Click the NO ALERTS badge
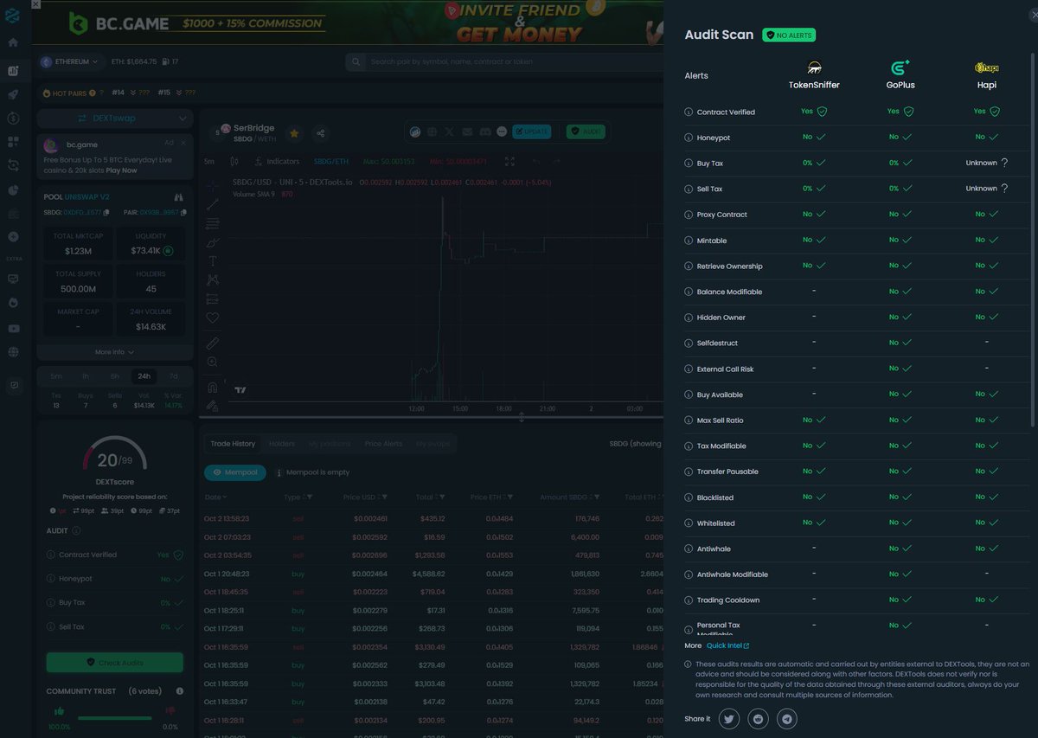 pos(789,35)
